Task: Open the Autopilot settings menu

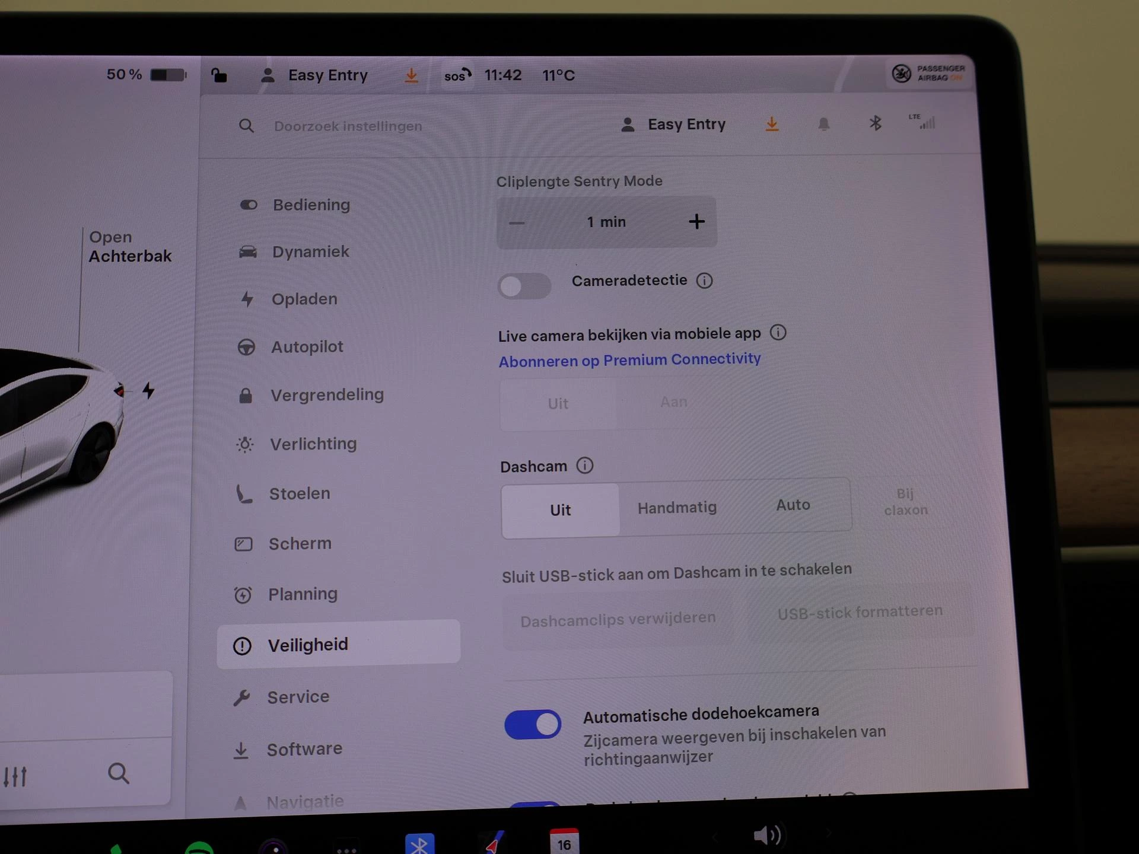Action: pos(307,347)
